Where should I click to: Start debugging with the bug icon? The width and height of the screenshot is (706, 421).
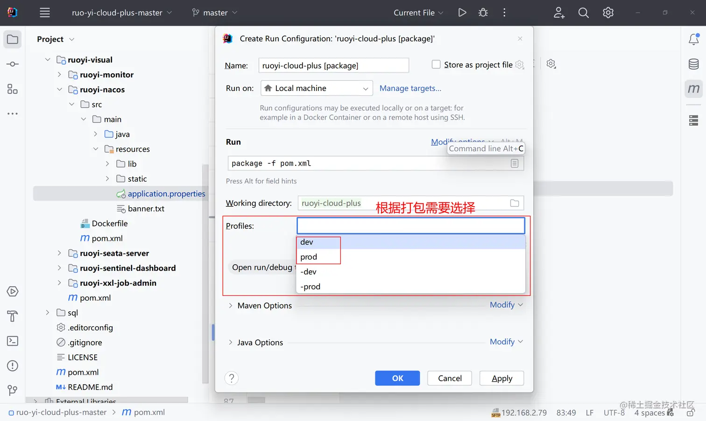tap(483, 13)
